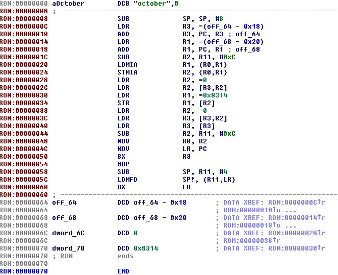Select SUB SP, R11, #4 operands
This screenshot has width=338, height=275.
(205, 172)
